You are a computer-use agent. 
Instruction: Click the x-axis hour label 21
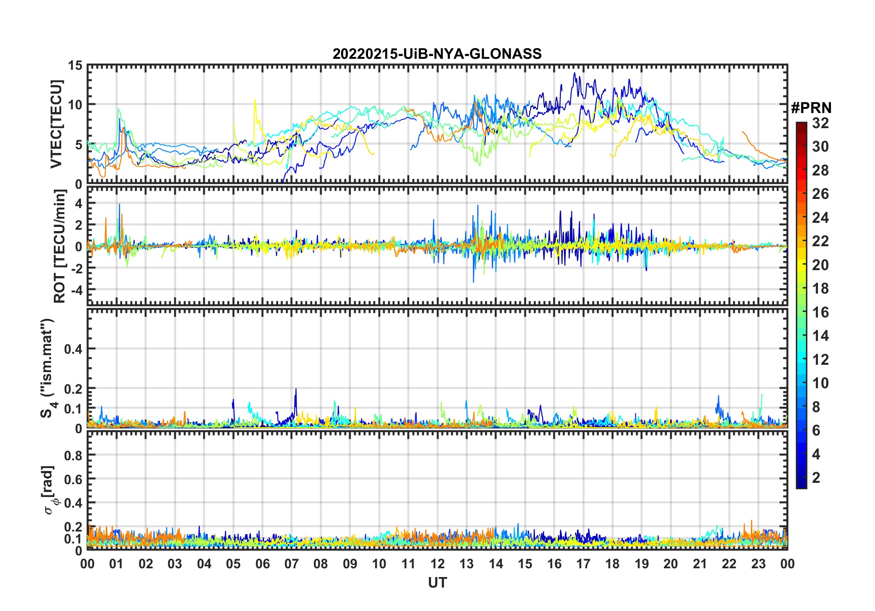tap(700, 564)
